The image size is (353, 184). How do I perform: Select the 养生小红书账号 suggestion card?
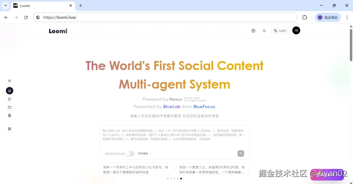[136, 169]
